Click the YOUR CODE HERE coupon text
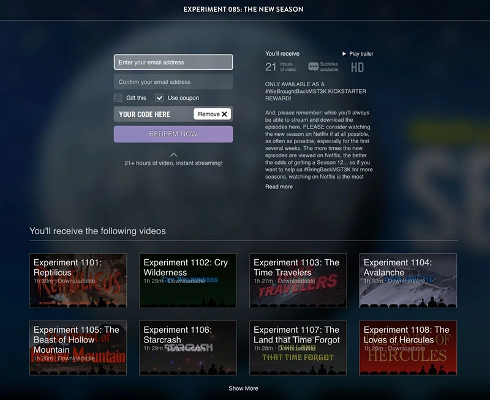The image size is (490, 400). point(145,114)
